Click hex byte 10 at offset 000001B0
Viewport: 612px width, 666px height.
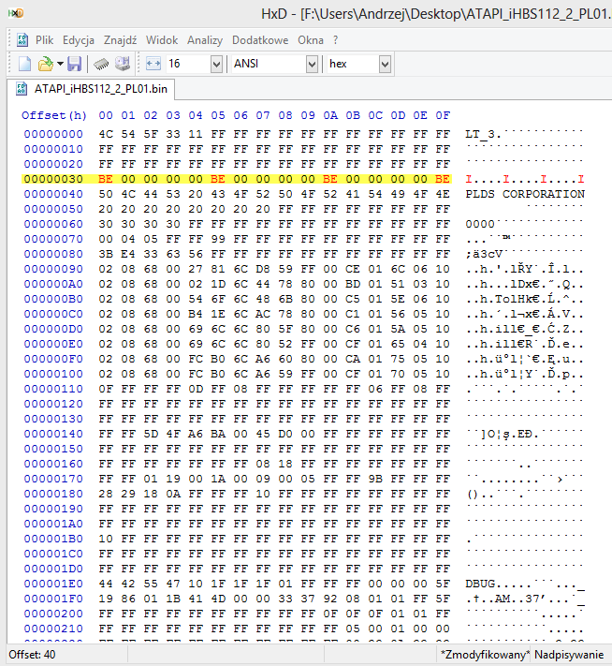(106, 539)
